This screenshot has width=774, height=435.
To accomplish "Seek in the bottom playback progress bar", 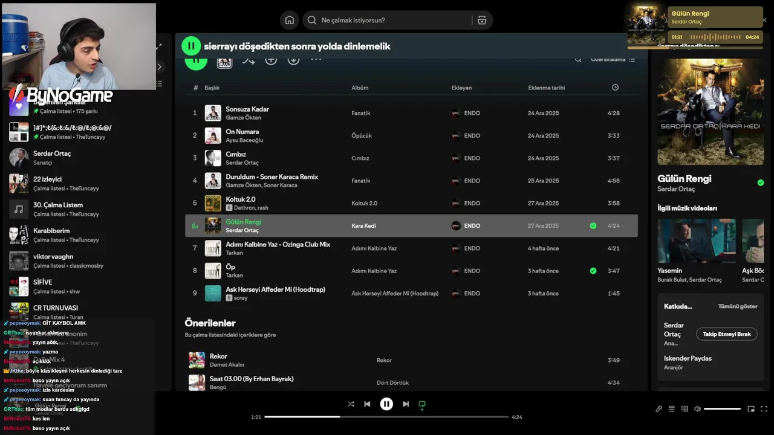I will (x=386, y=417).
